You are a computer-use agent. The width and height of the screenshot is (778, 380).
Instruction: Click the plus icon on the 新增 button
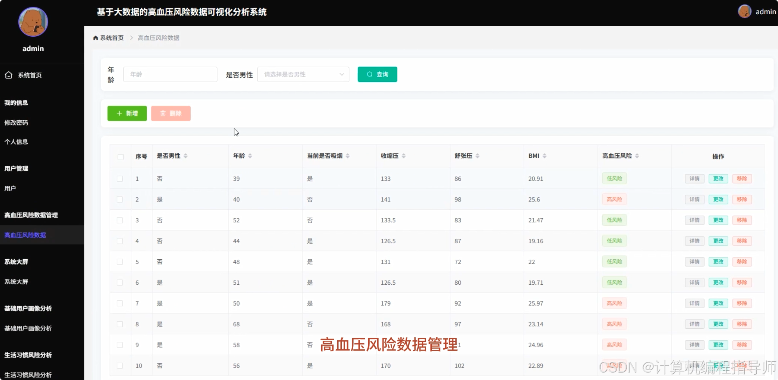pyautogui.click(x=119, y=113)
